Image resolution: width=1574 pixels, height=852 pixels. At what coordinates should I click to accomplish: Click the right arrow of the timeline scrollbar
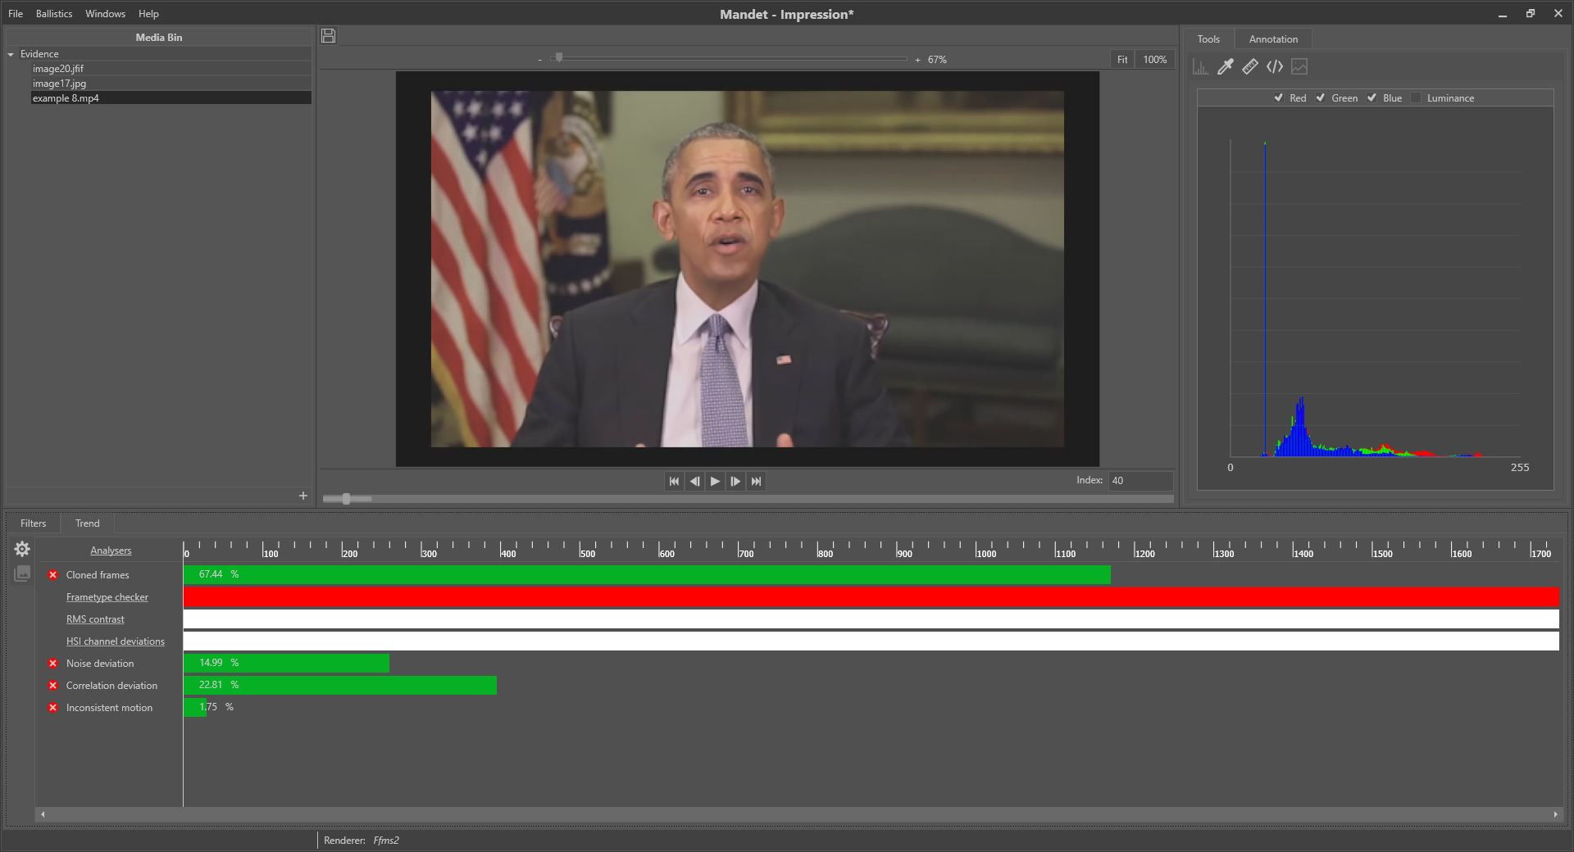1555,814
